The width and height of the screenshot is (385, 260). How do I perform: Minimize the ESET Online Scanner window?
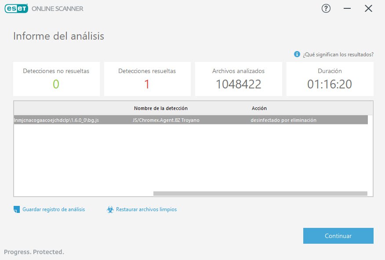click(x=347, y=9)
